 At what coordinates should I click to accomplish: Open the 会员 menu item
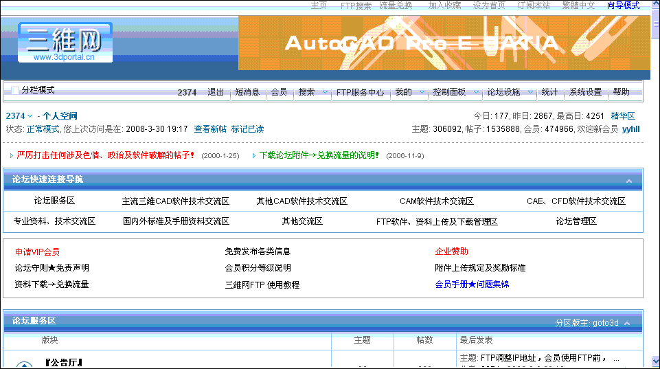pos(279,92)
